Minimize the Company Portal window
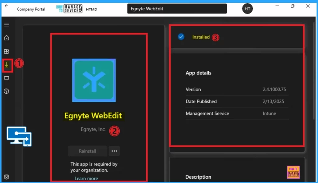The width and height of the screenshot is (318, 183). (x=277, y=6)
